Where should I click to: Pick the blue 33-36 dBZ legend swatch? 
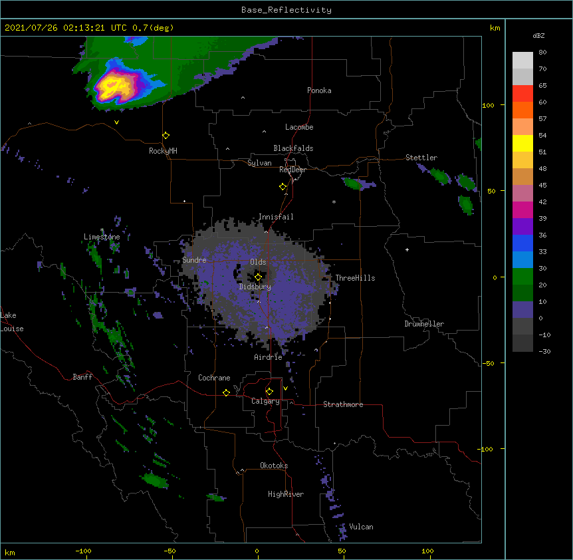coord(522,243)
